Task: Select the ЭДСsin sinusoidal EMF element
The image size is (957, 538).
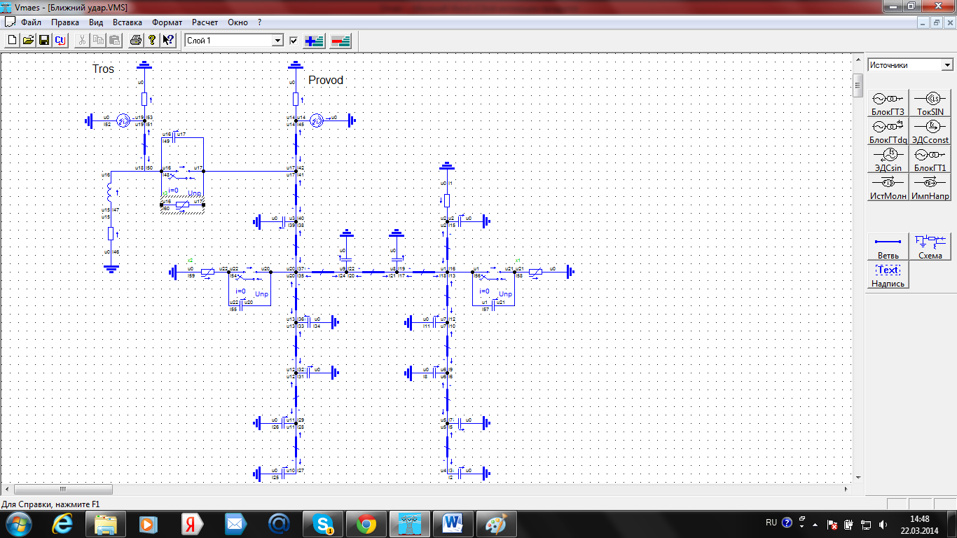Action: (888, 159)
